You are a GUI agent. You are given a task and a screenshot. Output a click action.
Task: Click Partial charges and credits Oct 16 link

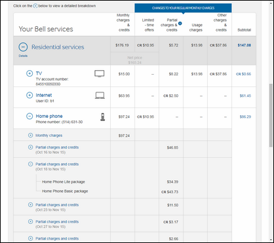coord(57,147)
